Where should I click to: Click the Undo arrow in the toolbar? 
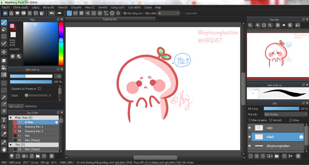(52, 13)
